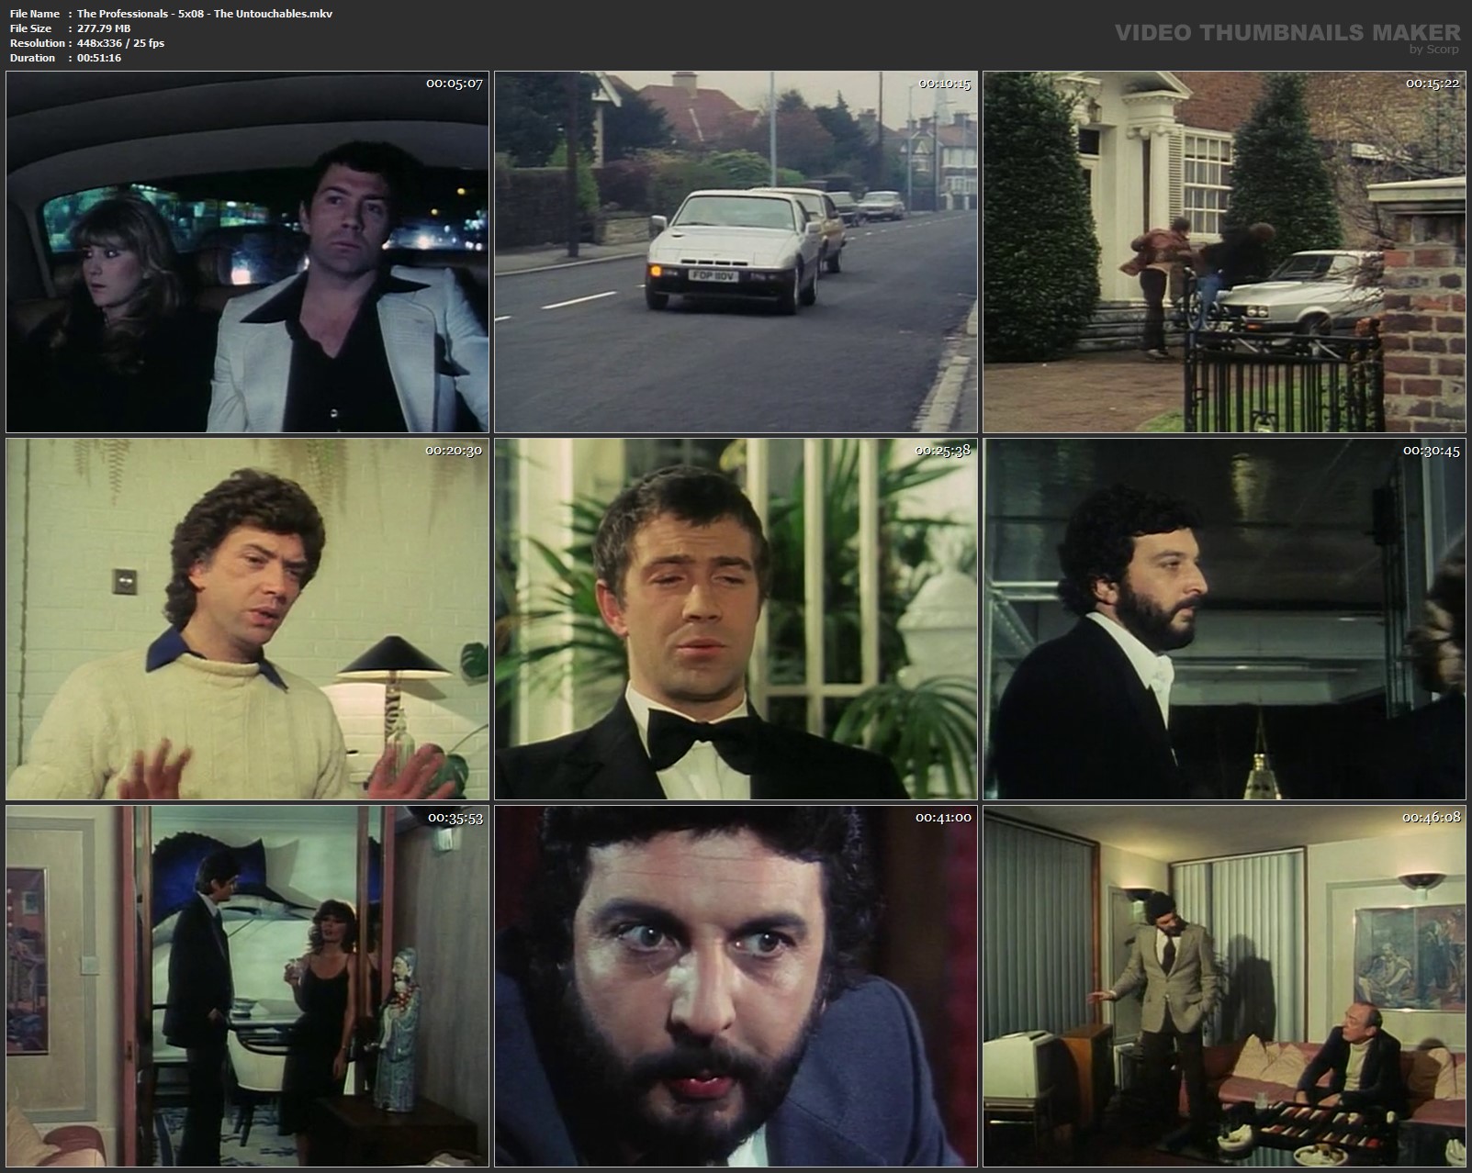The height and width of the screenshot is (1173, 1472).
Task: Click the thumbnail at 00:35:53
Action: pos(247,986)
